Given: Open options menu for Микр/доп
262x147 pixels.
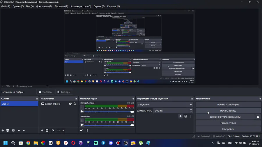Looking at the screenshot, I should (x=82, y=120).
